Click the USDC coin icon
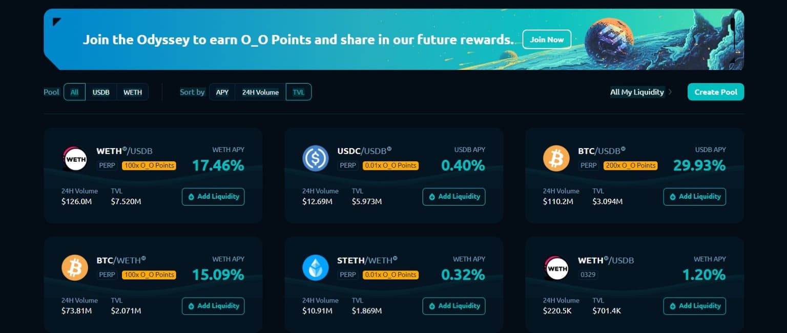The image size is (787, 333). 315,158
